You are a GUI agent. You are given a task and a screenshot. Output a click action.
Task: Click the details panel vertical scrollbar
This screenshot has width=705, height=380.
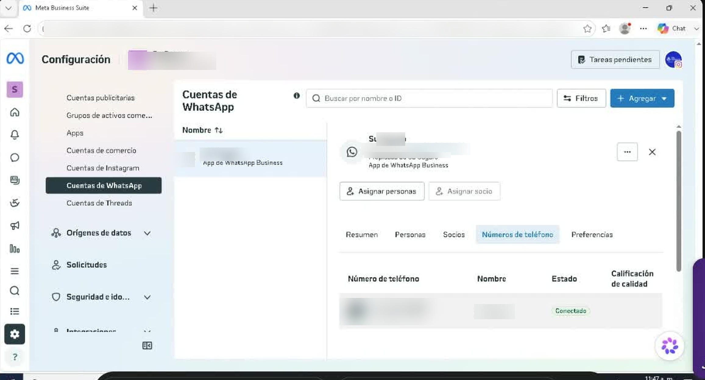coord(678,201)
